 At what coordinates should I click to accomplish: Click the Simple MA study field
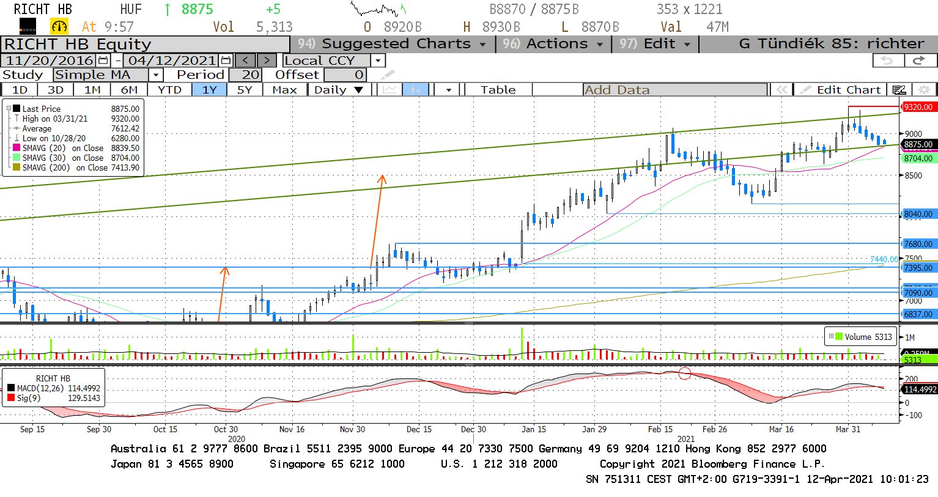click(x=101, y=75)
